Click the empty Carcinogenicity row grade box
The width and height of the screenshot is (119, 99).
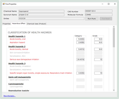(x=98, y=87)
